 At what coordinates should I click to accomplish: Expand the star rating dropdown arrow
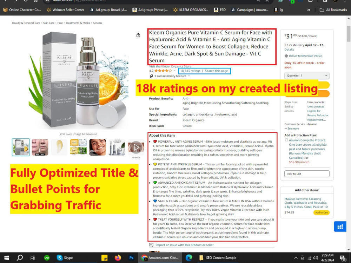coord(174,71)
